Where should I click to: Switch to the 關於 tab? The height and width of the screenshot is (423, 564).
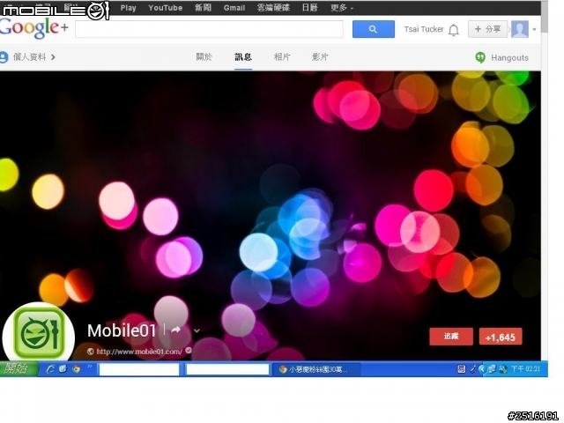pyautogui.click(x=204, y=56)
